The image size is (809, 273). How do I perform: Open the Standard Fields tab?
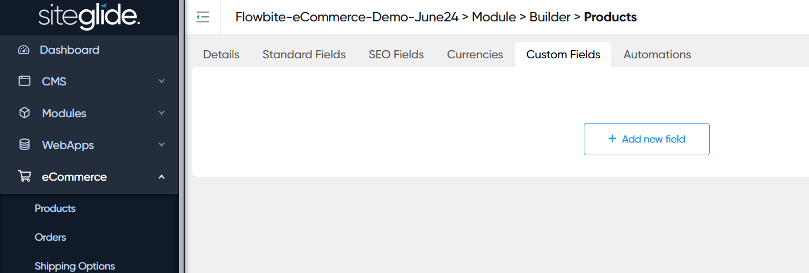[304, 55]
